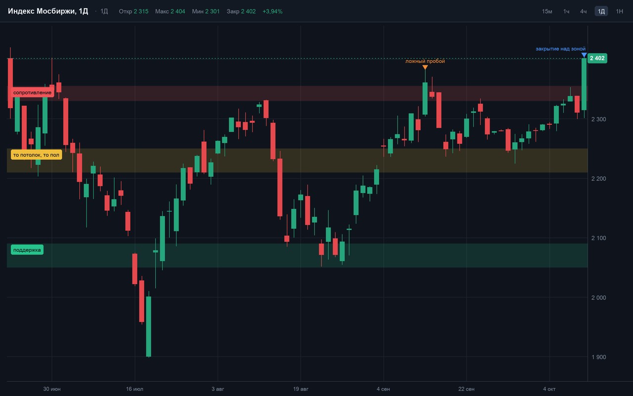
Task: Click the last tall green candle
Action: (x=584, y=84)
